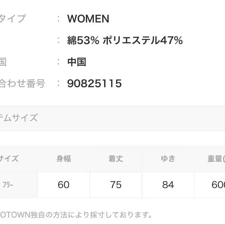Click the 合わせ番号 label
This screenshot has width=225, height=225.
[x=22, y=83]
